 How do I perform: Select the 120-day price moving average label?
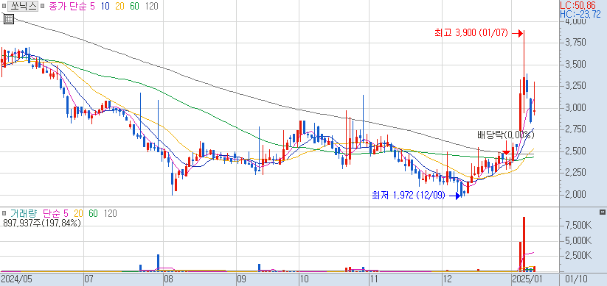point(151,6)
